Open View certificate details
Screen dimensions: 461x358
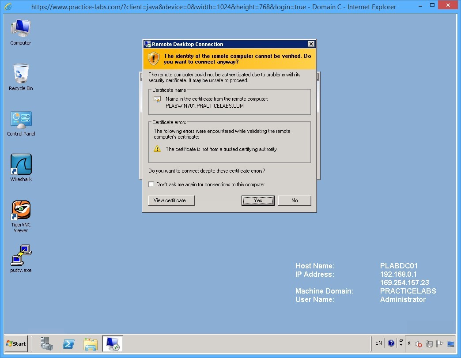click(x=171, y=200)
